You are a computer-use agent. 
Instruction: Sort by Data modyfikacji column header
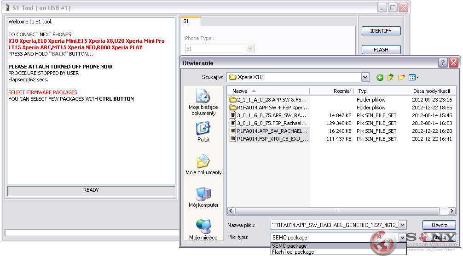click(432, 91)
